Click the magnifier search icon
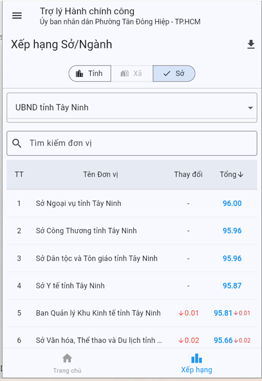The image size is (262, 381). coord(17,144)
